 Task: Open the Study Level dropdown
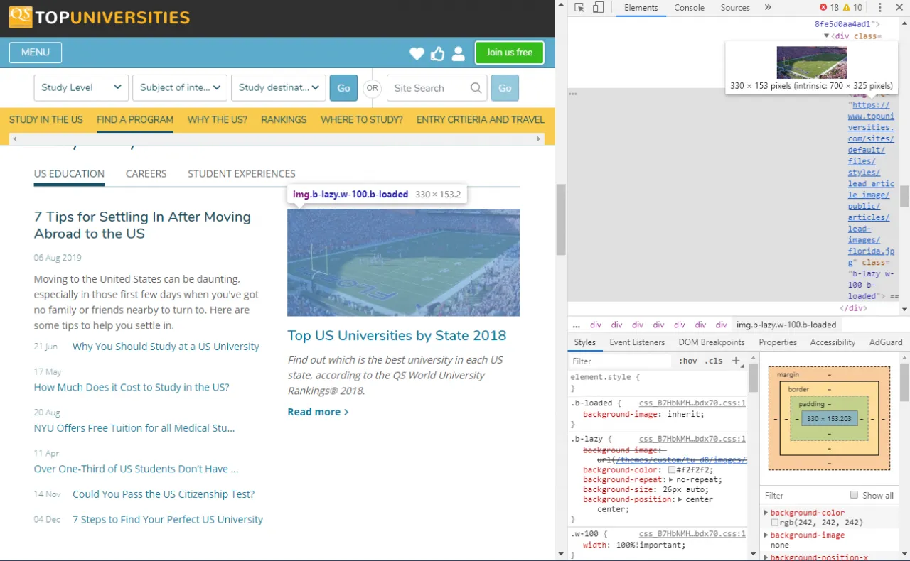(x=81, y=88)
